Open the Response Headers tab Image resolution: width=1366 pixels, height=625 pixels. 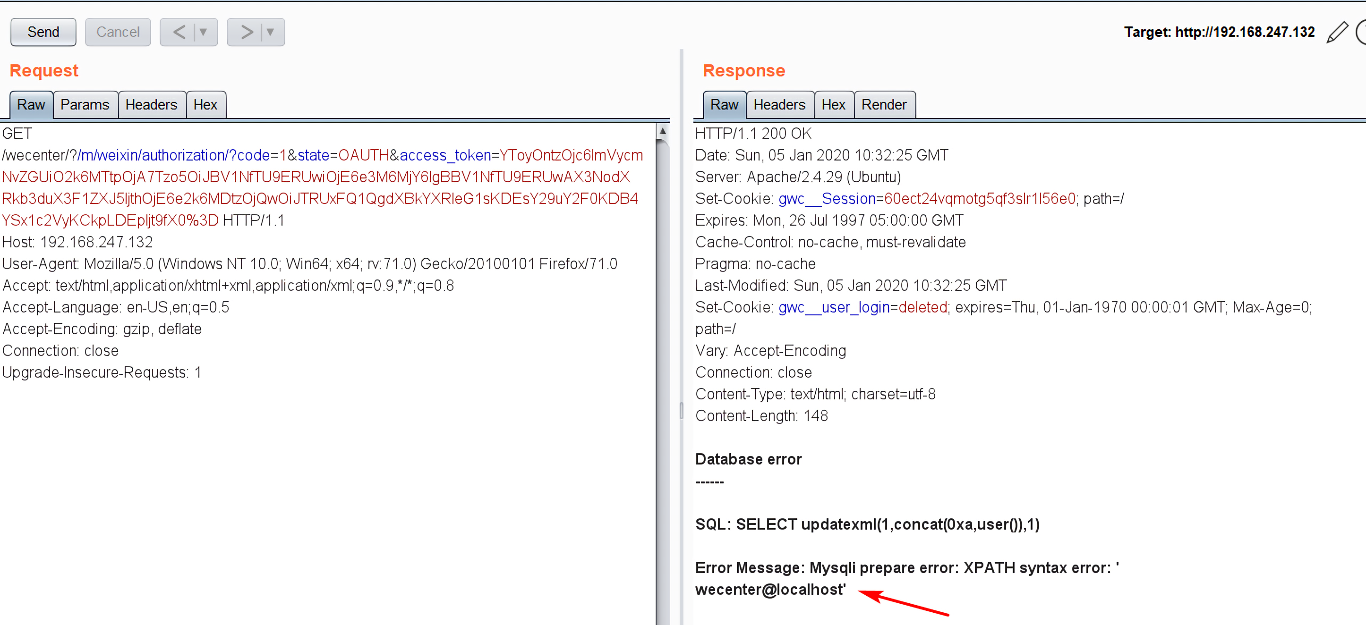pos(779,105)
